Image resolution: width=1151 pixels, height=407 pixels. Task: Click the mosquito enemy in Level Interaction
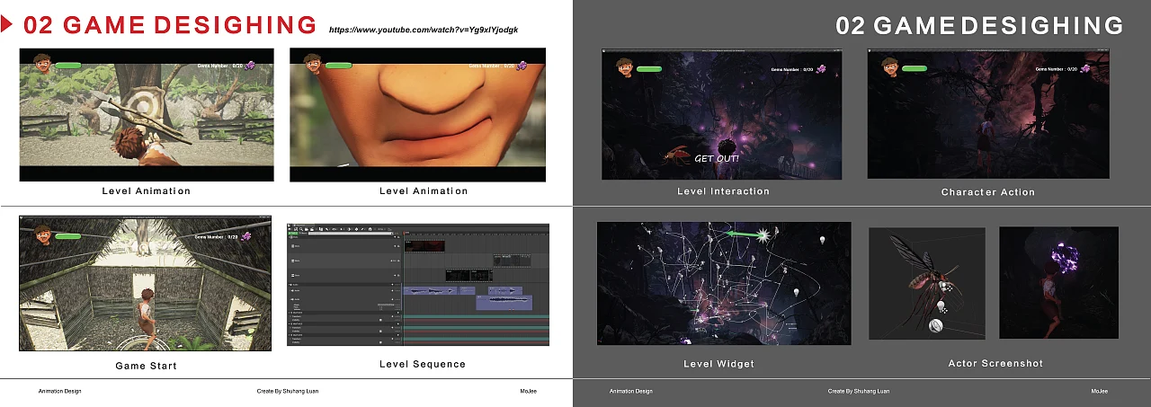pos(677,155)
